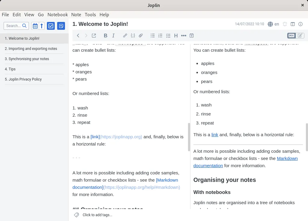Expand more toolbar options with ellipsis

(x=183, y=35)
